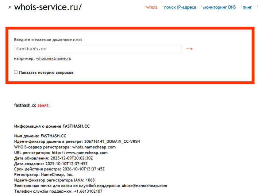The image size is (258, 193).
Task: Click the whoisnextname.ru example link
Action: click(54, 58)
